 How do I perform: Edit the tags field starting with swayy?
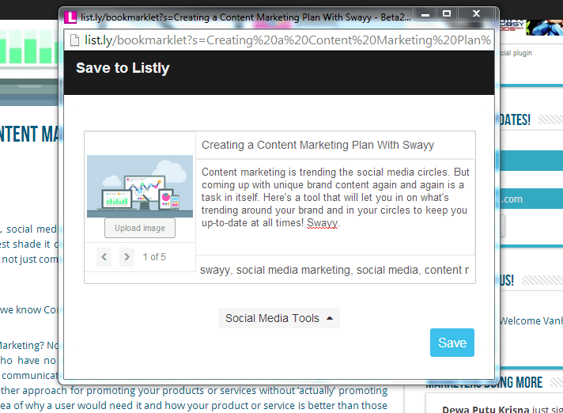(x=335, y=270)
